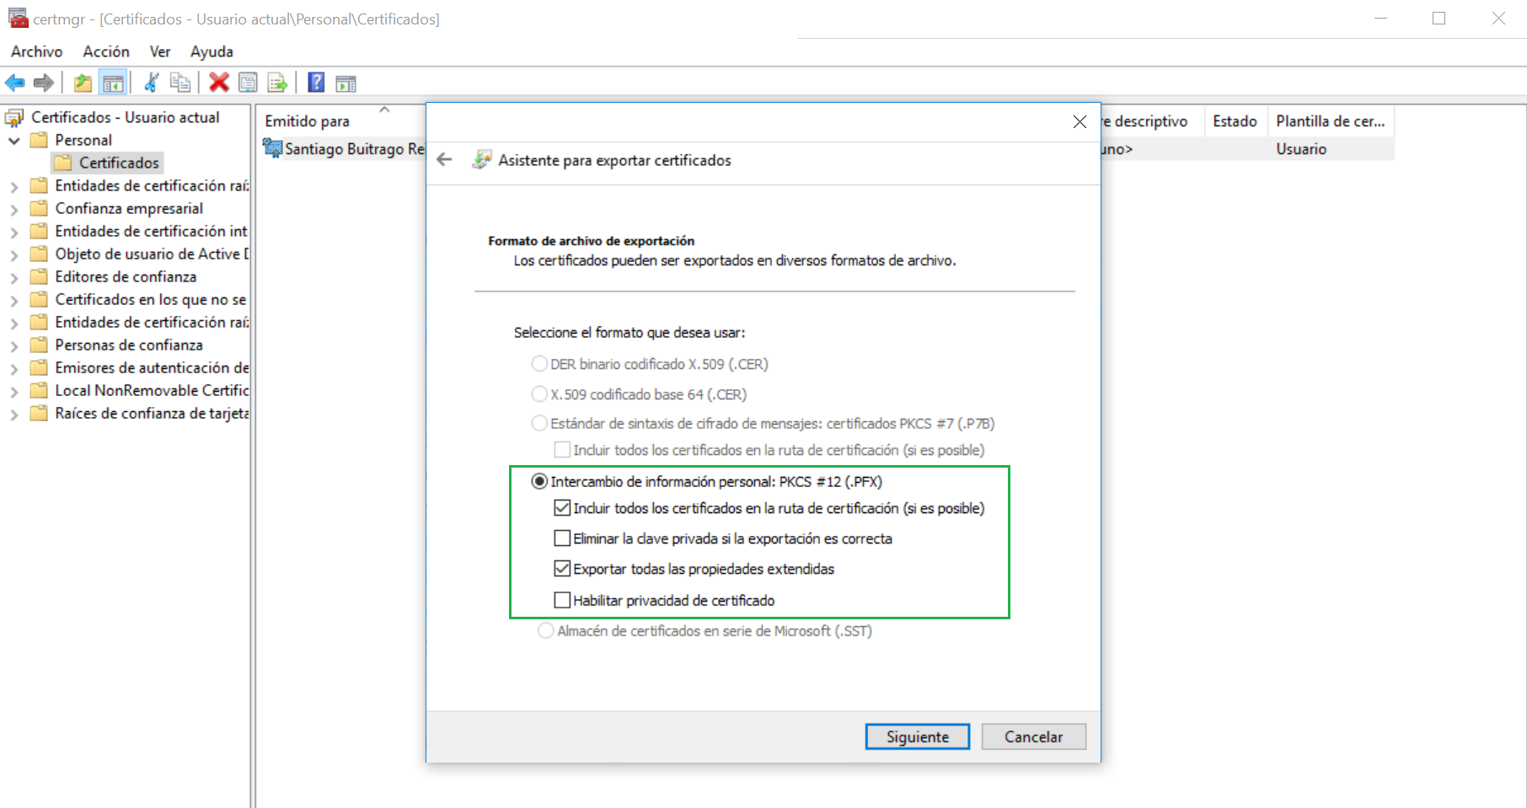This screenshot has width=1527, height=808.
Task: Click the Siguiente button
Action: point(918,736)
